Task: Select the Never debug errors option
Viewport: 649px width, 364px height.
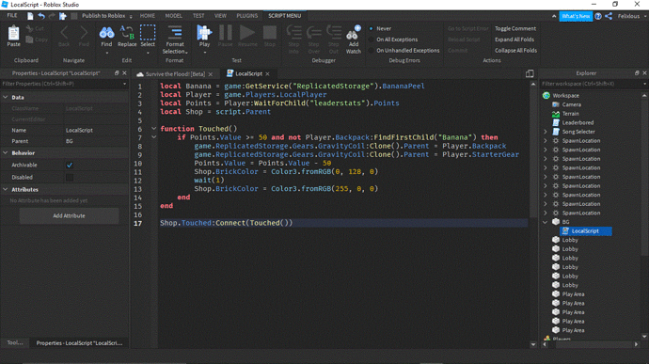Action: (372, 28)
